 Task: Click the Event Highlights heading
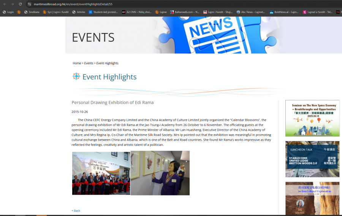[x=109, y=77]
